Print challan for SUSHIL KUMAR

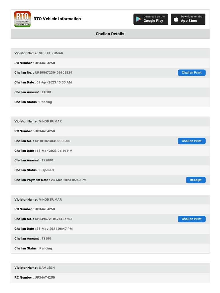pyautogui.click(x=192, y=73)
